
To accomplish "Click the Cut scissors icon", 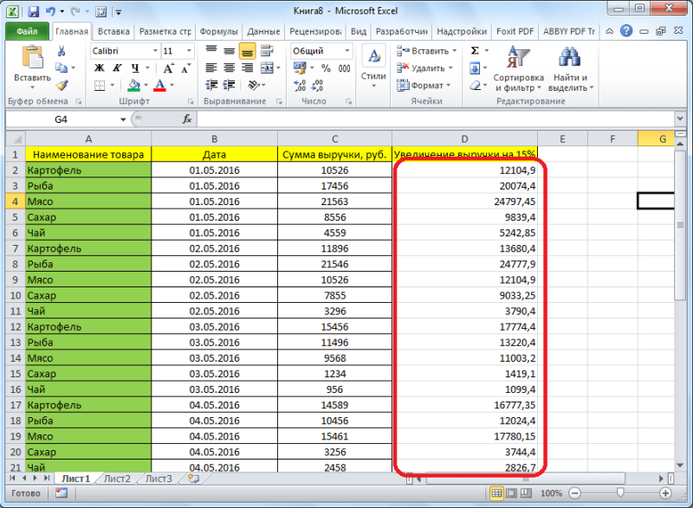I will (x=62, y=51).
